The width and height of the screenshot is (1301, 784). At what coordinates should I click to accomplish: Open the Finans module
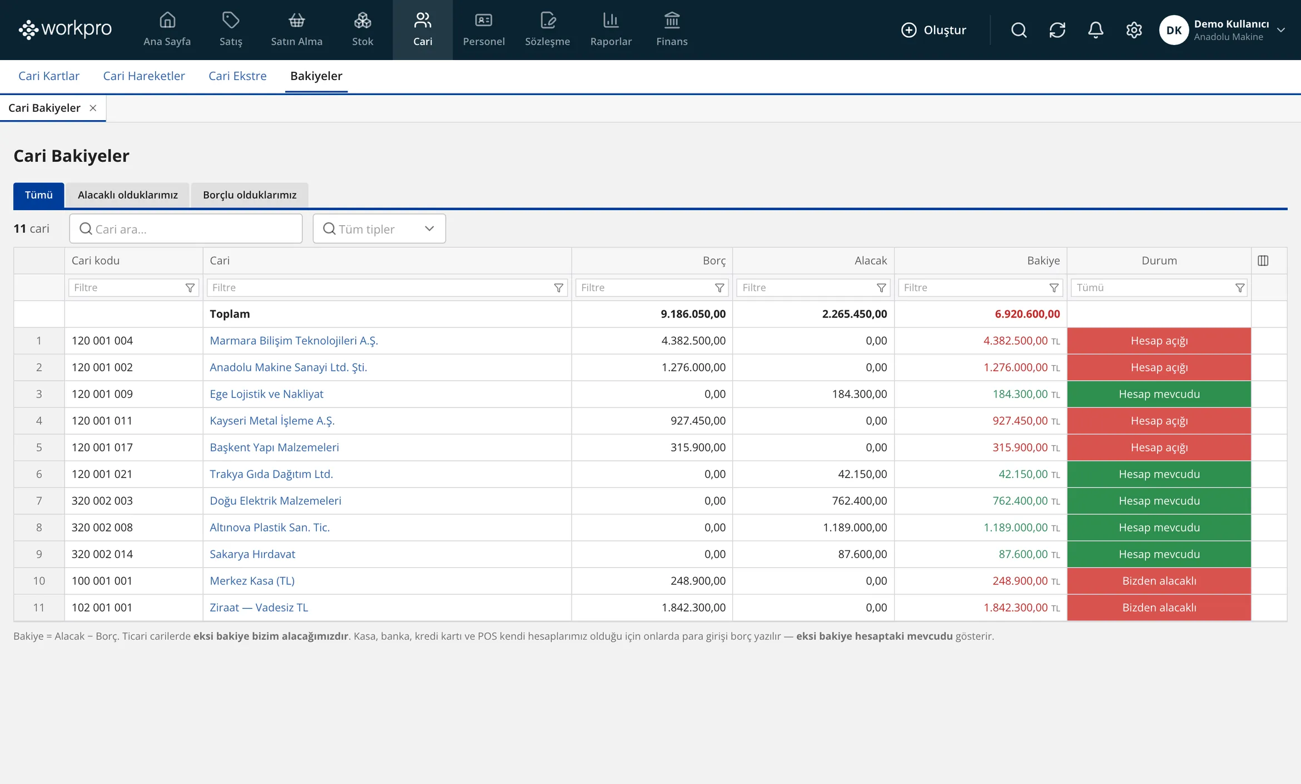[x=672, y=29]
